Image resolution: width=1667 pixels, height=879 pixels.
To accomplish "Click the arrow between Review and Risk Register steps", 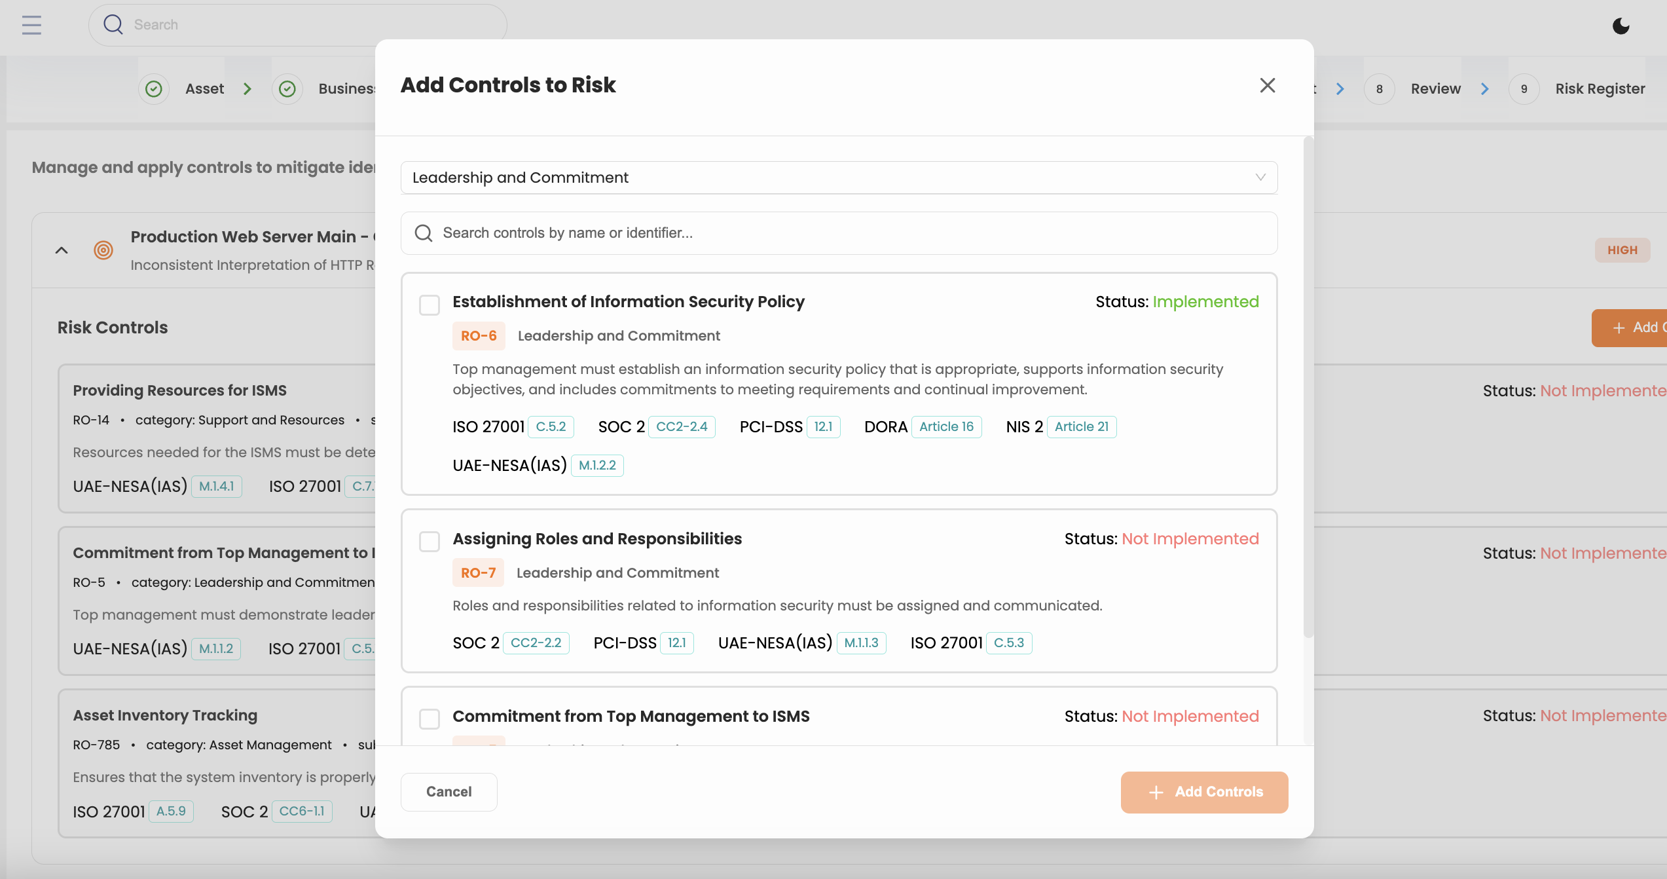I will click(1485, 88).
